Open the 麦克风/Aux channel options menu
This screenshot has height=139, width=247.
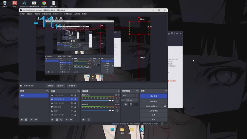117,101
